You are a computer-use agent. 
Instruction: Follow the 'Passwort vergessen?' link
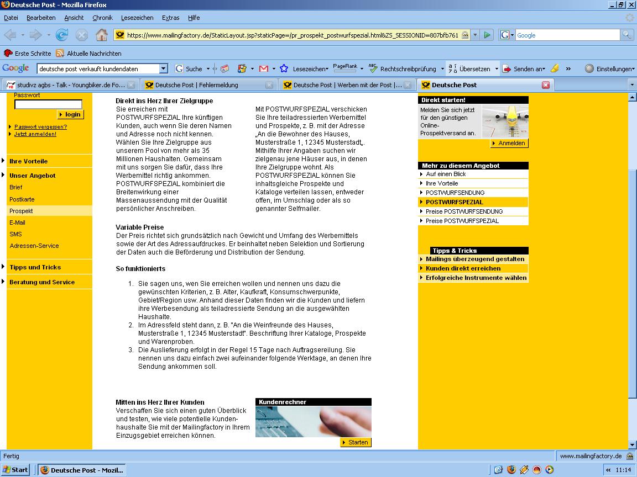pyautogui.click(x=40, y=126)
